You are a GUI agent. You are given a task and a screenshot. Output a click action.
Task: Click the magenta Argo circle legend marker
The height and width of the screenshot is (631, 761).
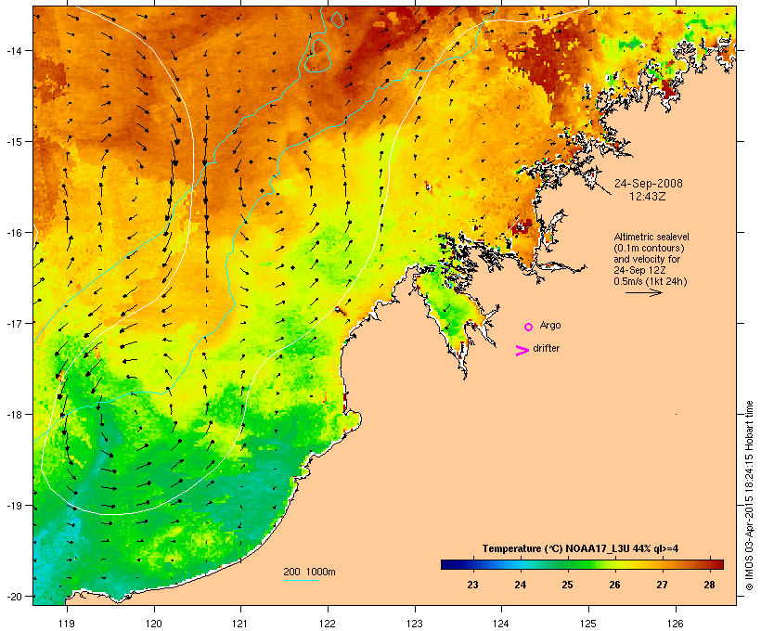[529, 327]
